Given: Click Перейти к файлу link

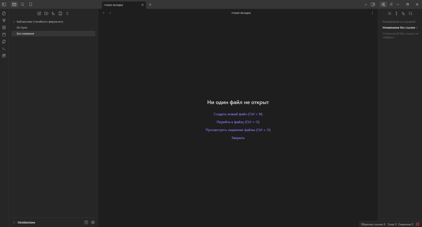Looking at the screenshot, I should pyautogui.click(x=238, y=122).
